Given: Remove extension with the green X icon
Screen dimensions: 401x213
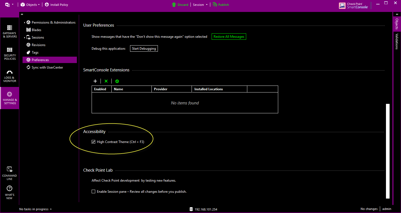Looking at the screenshot, I should pyautogui.click(x=106, y=81).
